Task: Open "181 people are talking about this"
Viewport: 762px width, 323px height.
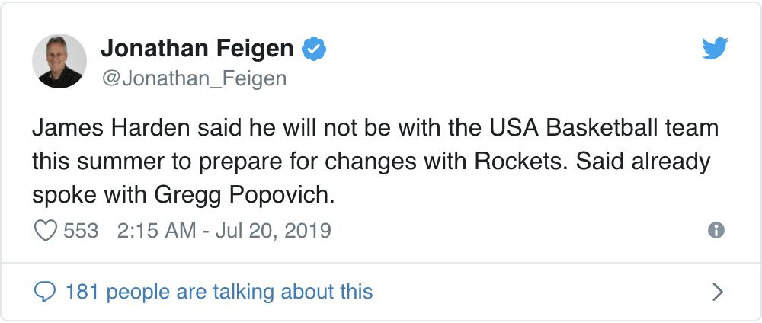Action: click(219, 291)
